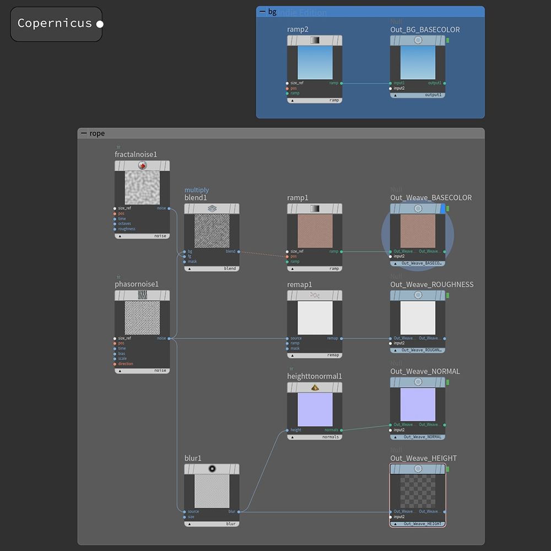Click the noise output port on phasornoise1
551x551 pixels.
[168, 338]
